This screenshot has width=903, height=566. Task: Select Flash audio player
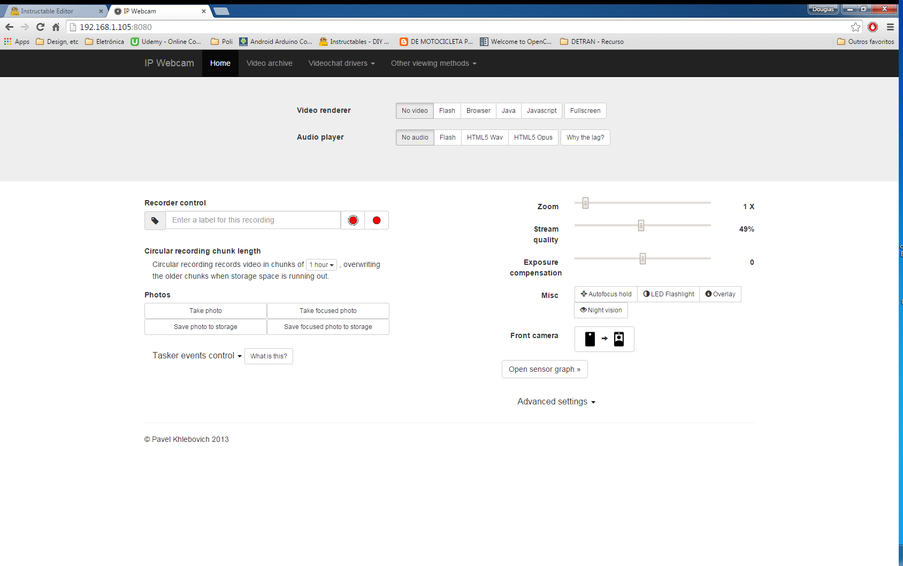[448, 137]
